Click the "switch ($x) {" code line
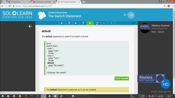The width and height of the screenshot is (175, 98). [52, 46]
